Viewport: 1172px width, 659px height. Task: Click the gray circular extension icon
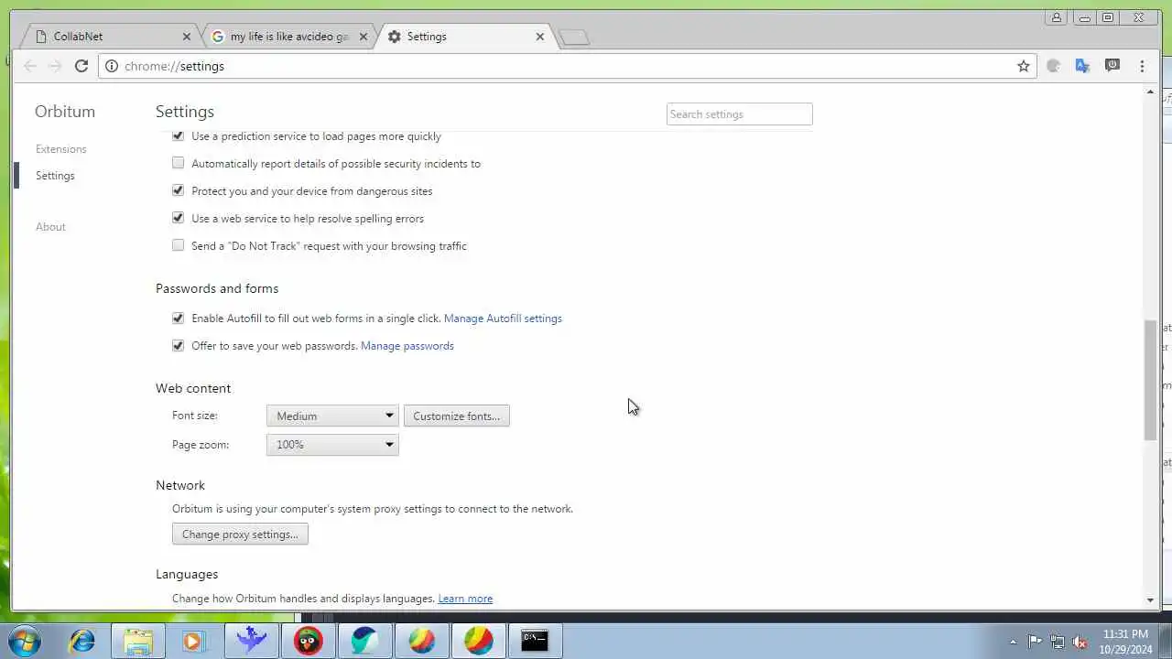click(1053, 66)
